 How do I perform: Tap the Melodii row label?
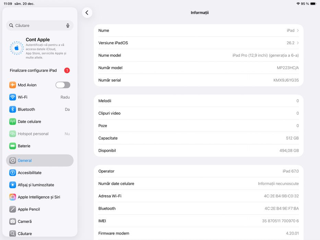[105, 101]
